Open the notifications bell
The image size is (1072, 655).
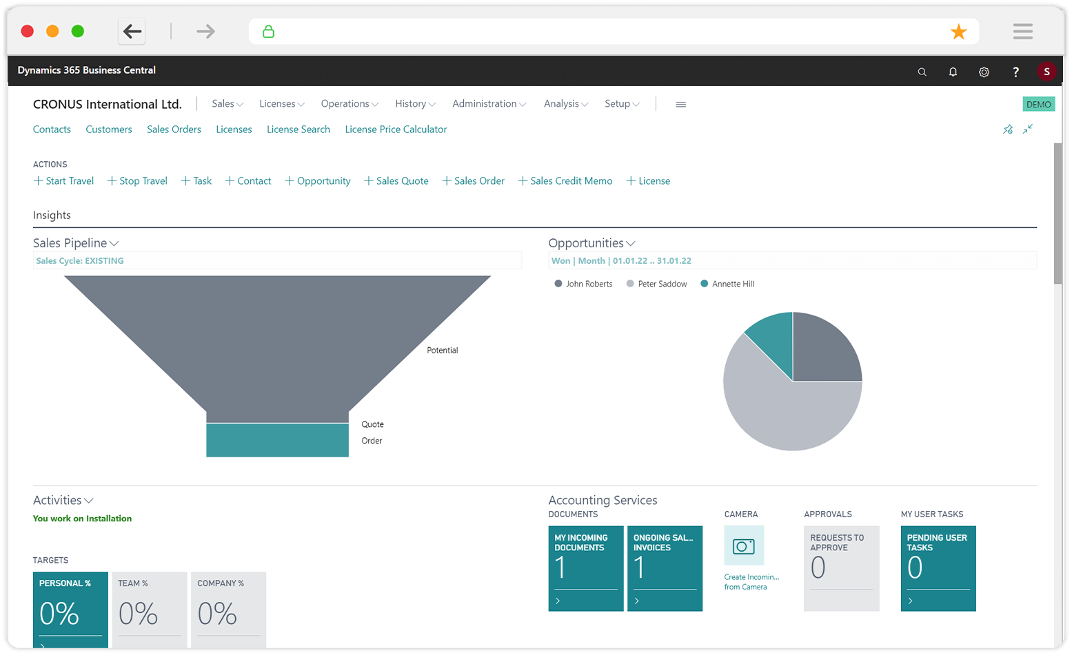[x=953, y=72]
